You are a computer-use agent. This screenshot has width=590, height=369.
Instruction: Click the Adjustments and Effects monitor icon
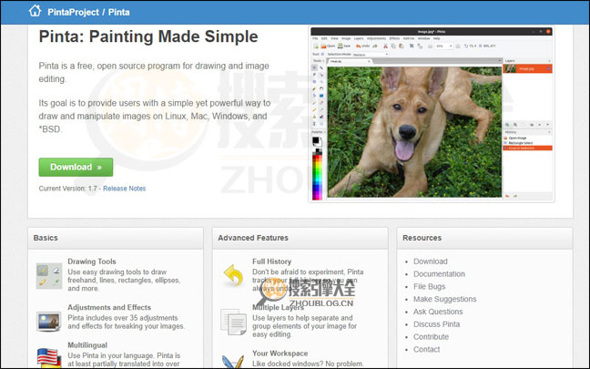click(x=49, y=322)
